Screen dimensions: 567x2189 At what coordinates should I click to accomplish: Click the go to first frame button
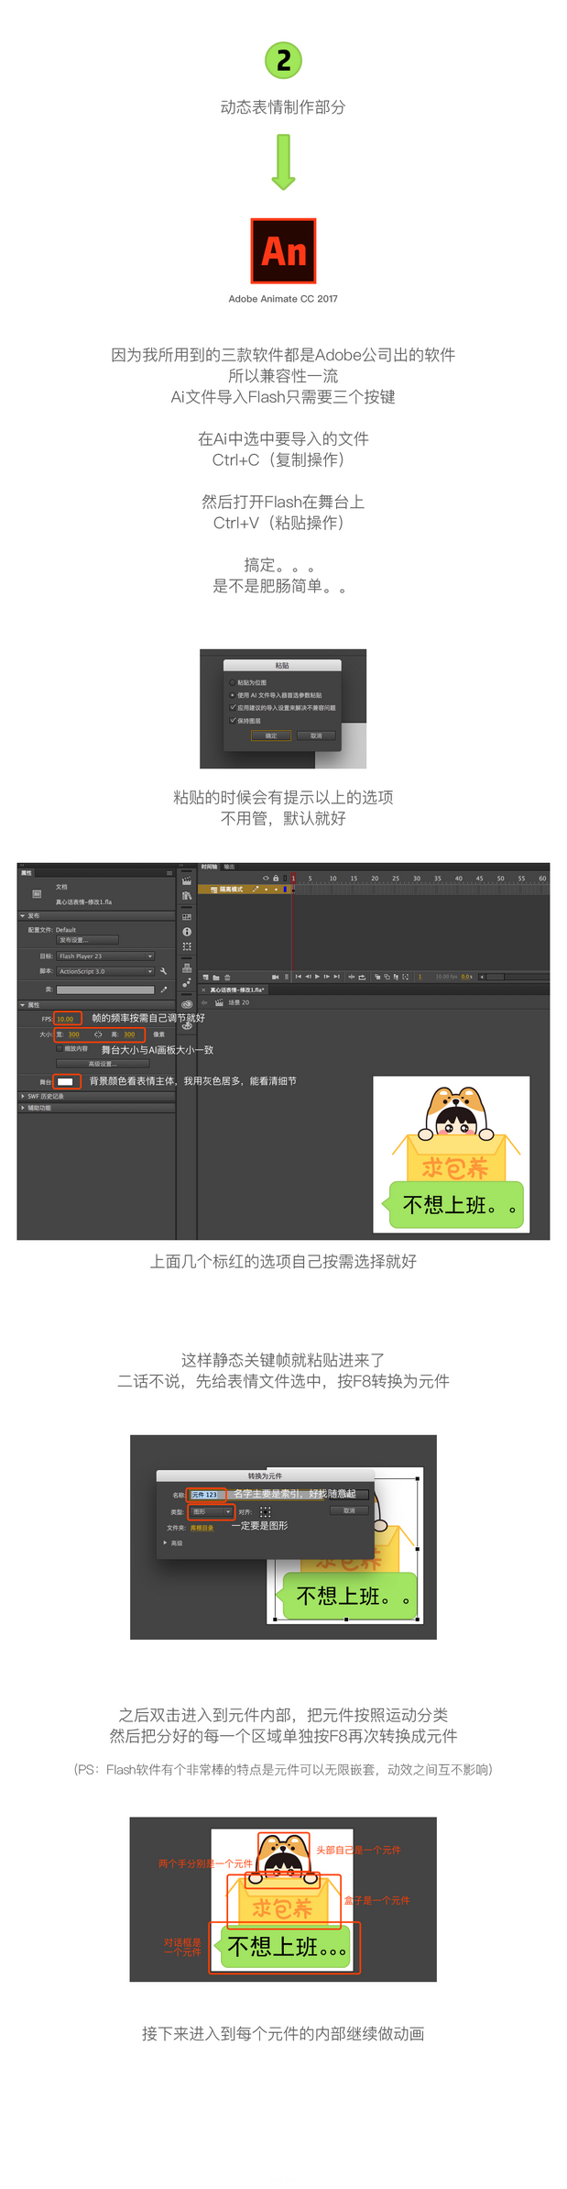pos(298,977)
